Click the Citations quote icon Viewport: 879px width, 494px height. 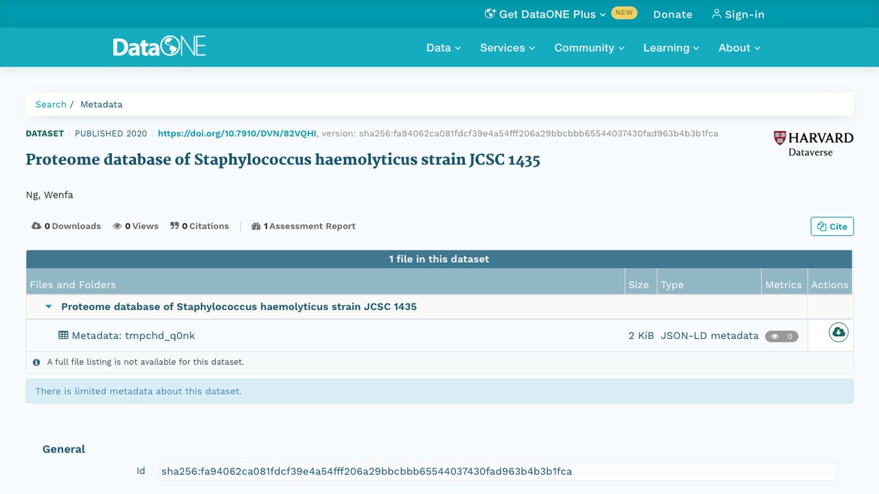point(174,226)
